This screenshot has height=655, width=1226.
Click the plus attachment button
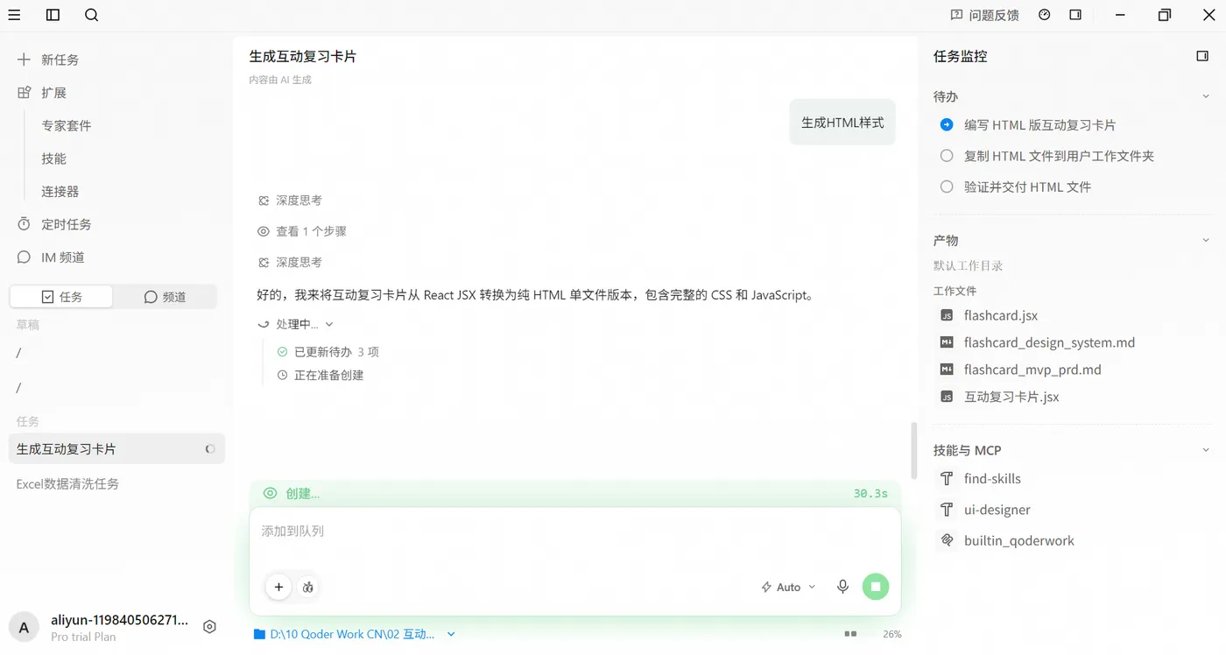coord(278,587)
